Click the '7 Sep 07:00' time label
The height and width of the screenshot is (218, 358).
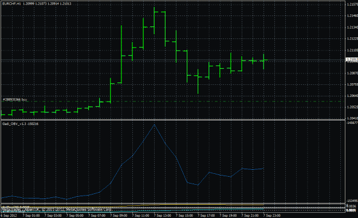point(97,216)
